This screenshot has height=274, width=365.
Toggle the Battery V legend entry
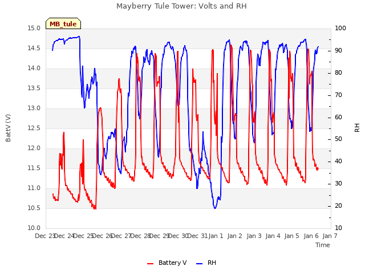pyautogui.click(x=167, y=263)
